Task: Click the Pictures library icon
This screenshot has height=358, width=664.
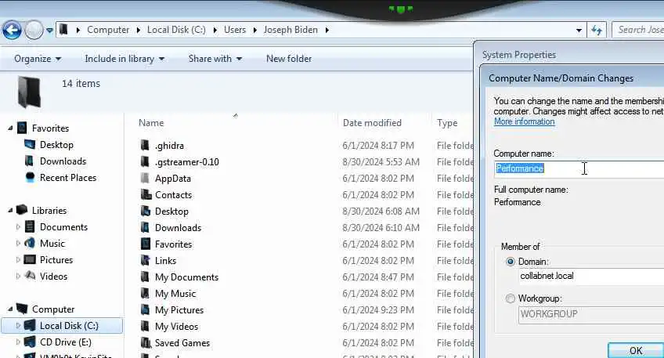Action: (30, 259)
